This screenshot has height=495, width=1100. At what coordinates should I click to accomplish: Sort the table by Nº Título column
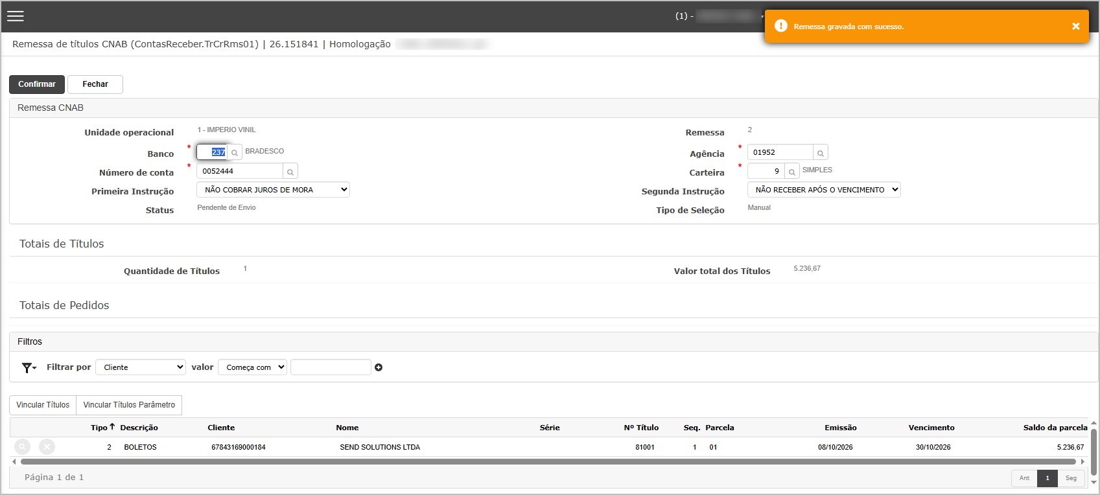641,428
